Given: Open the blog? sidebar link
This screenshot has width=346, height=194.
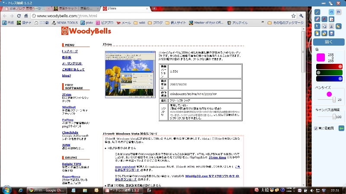Looking at the screenshot, I should coord(67,75).
